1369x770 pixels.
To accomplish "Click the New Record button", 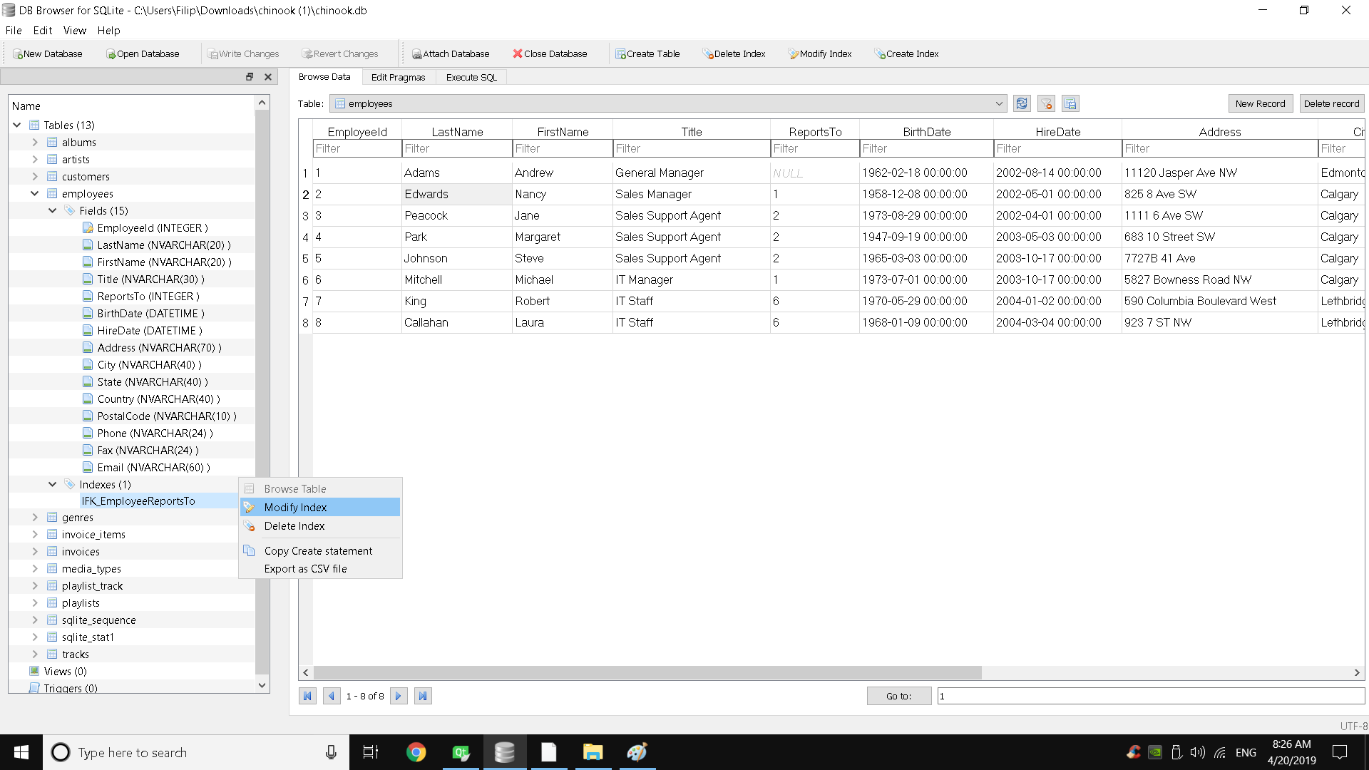I will click(x=1260, y=103).
